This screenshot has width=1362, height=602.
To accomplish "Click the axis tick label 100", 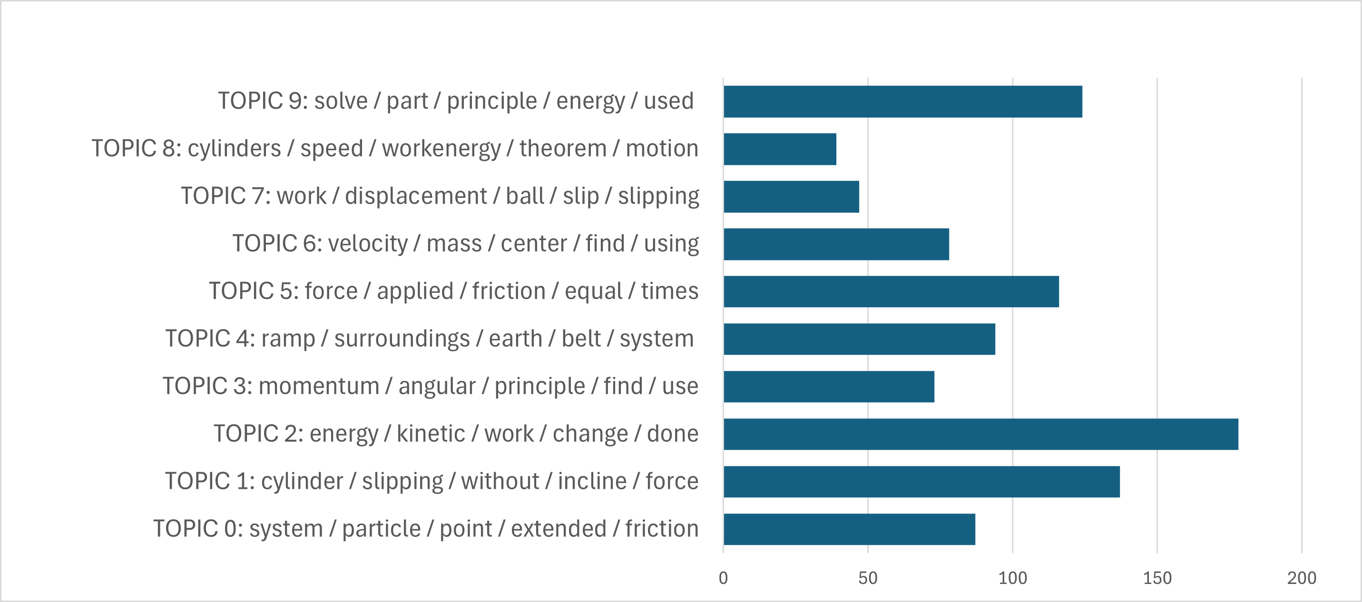I will pos(1012,578).
